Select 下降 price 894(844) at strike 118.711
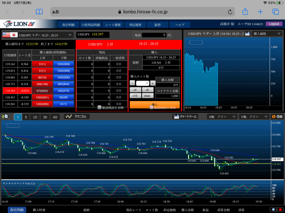This screenshot has height=213, width=285. coord(64,84)
